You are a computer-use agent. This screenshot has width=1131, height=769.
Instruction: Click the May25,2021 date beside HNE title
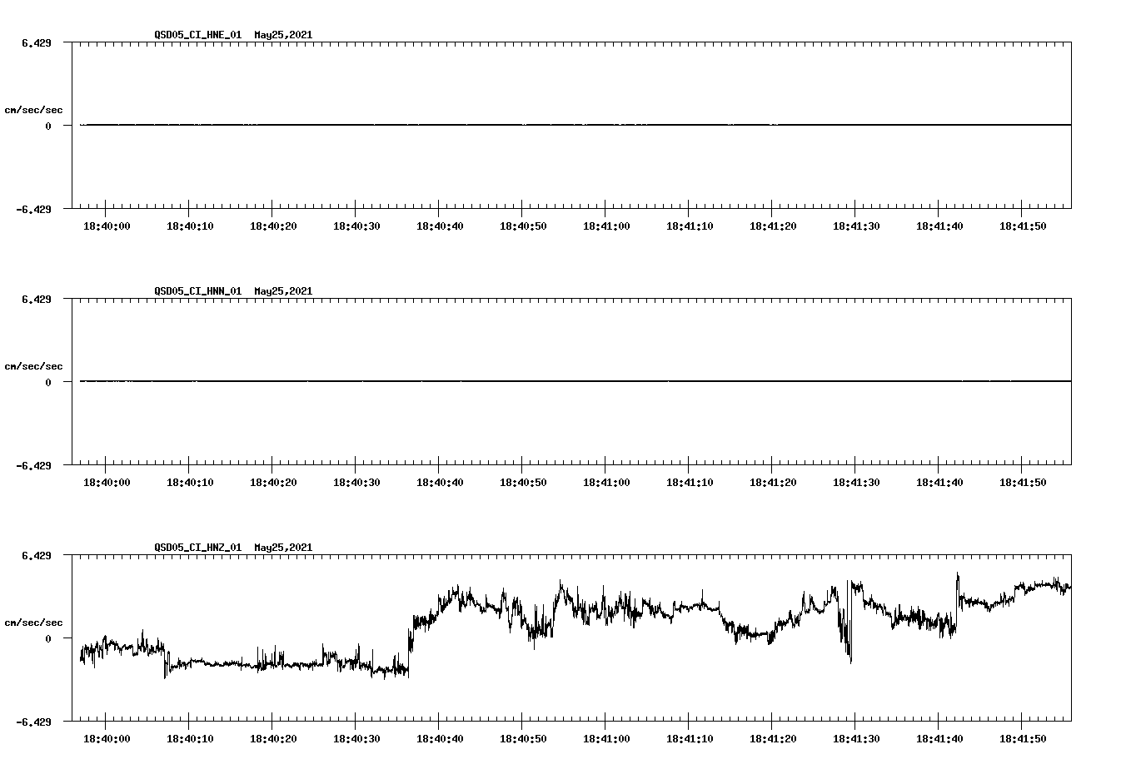[x=282, y=35]
